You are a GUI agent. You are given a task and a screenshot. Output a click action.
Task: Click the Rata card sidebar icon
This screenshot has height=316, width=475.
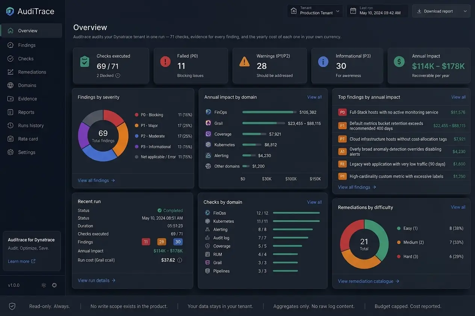point(11,139)
